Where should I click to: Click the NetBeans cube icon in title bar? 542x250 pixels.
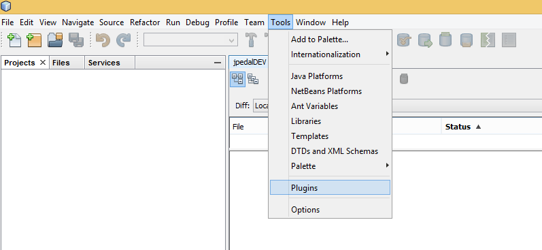(x=6, y=6)
